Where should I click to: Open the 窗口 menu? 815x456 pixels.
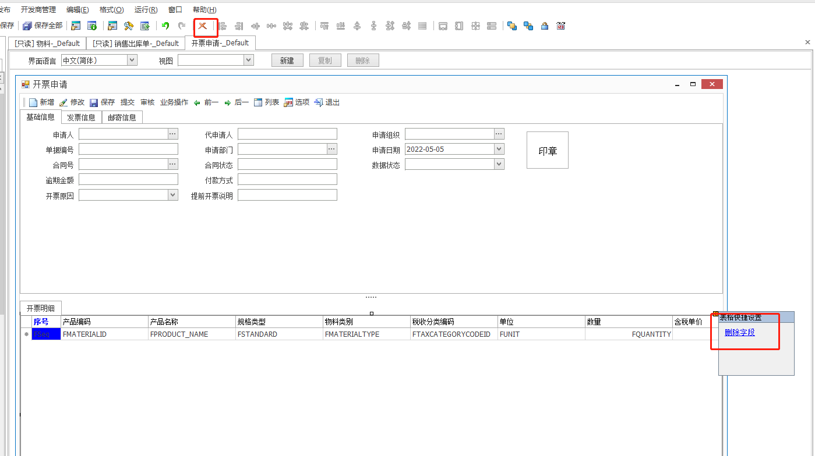175,10
